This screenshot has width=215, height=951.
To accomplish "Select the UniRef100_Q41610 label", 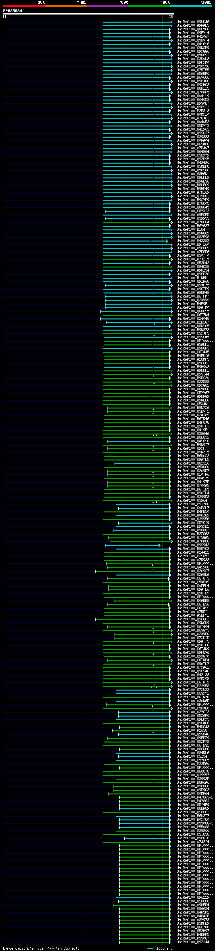I will tap(193, 441).
